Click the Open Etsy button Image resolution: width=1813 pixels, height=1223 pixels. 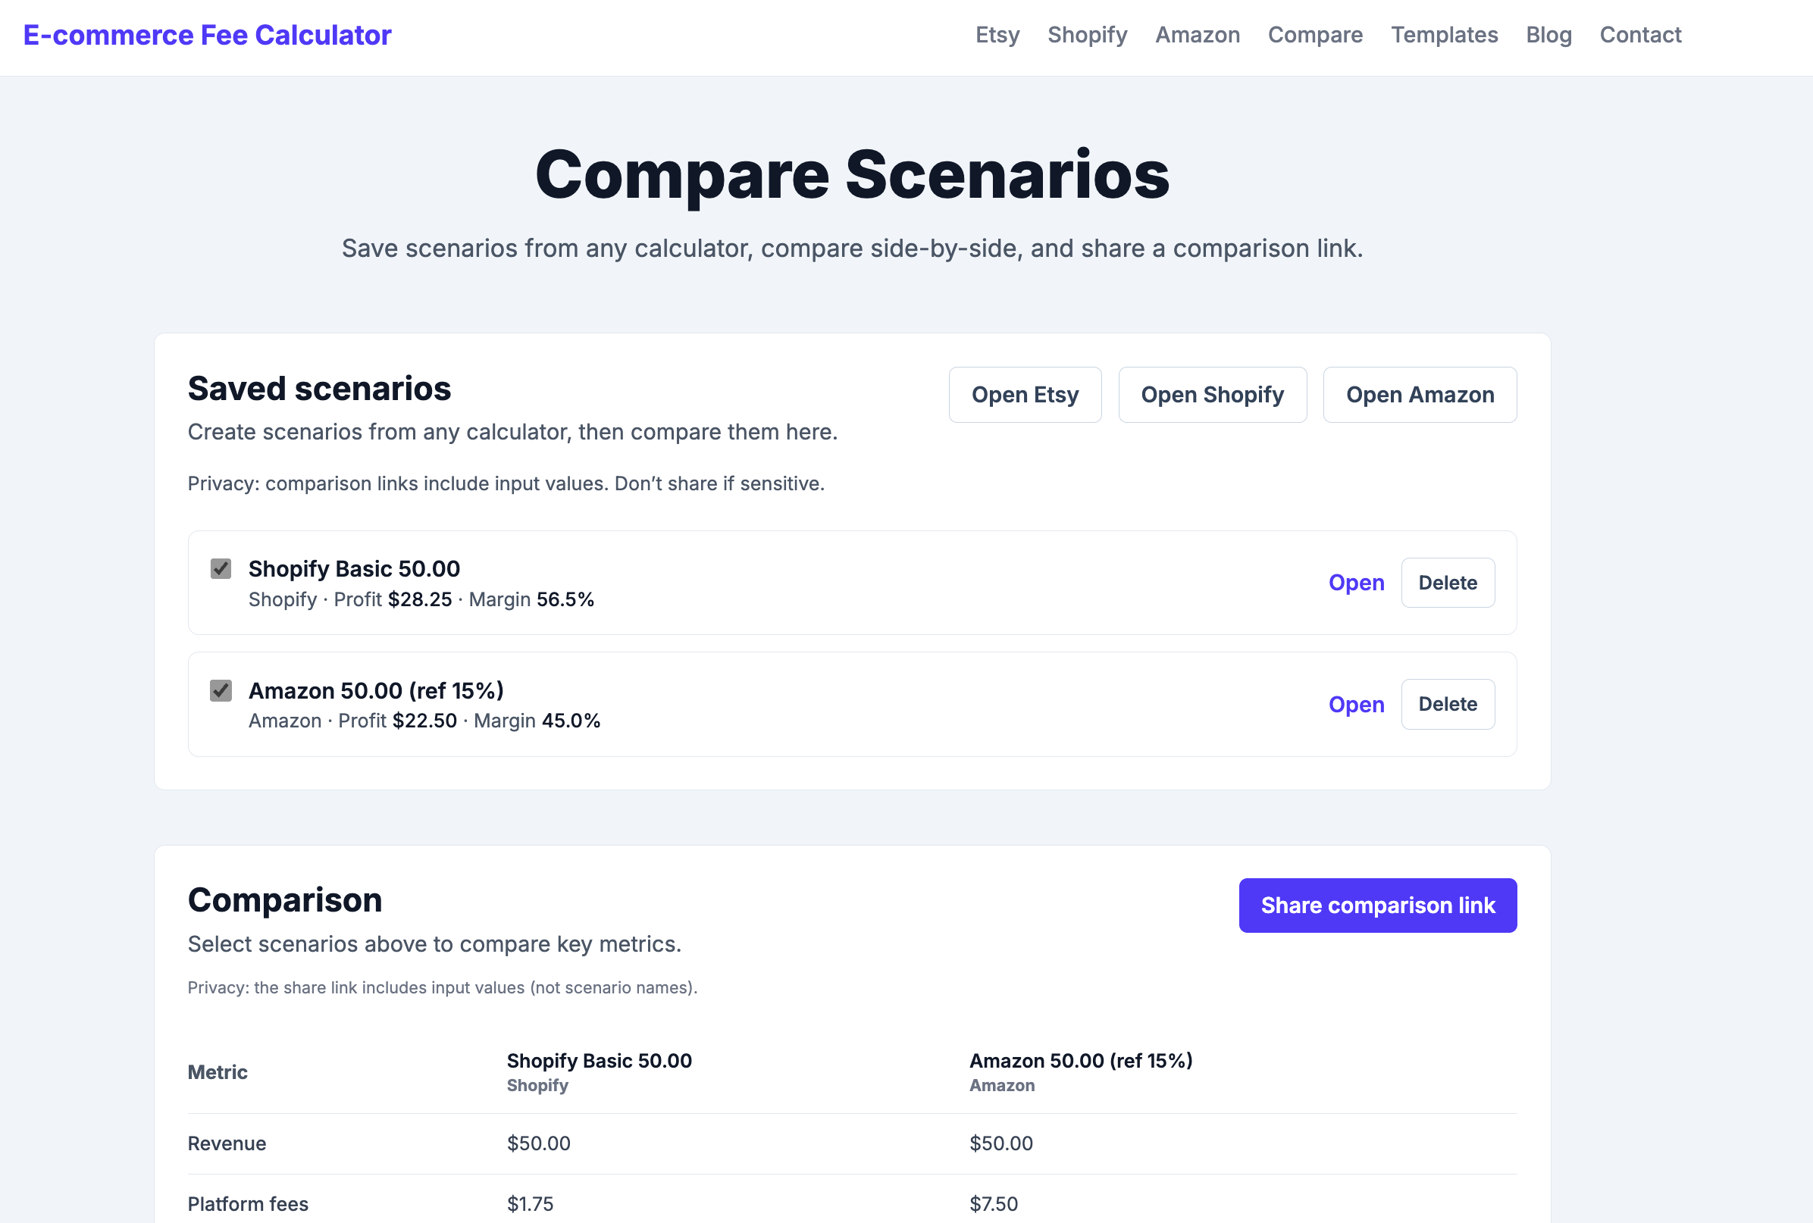(1025, 395)
